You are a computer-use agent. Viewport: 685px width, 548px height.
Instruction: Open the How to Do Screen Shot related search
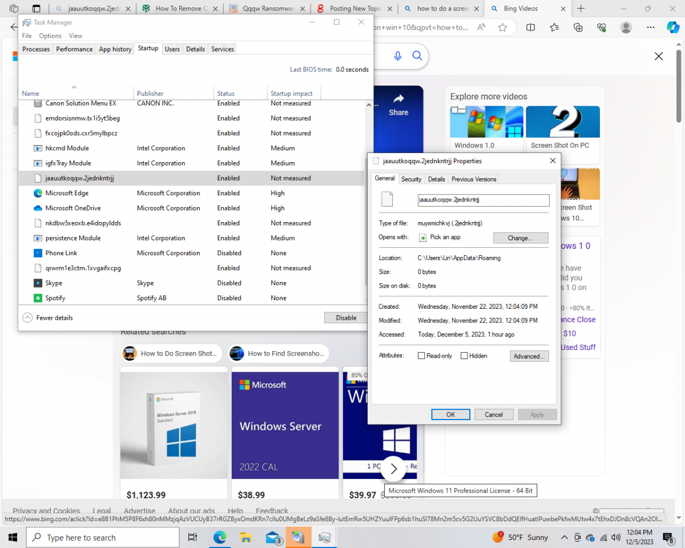click(172, 353)
